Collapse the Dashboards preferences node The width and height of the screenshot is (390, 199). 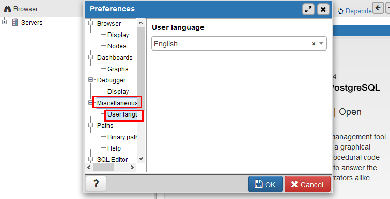pos(91,57)
